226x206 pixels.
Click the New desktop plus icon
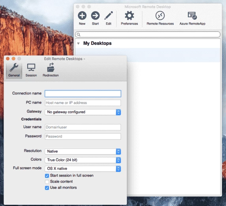point(82,15)
